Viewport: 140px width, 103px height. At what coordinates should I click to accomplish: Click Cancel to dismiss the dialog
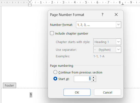107,92
